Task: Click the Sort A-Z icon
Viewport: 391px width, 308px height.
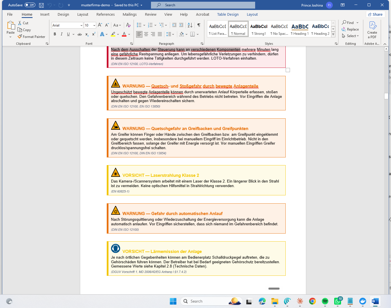Action: pos(190,25)
